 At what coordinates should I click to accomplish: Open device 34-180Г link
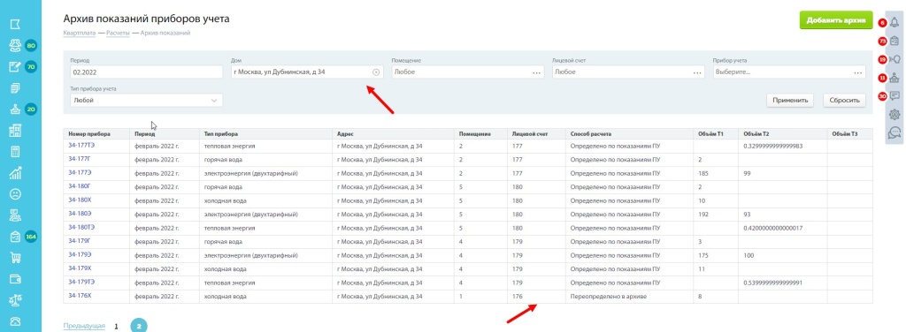79,186
